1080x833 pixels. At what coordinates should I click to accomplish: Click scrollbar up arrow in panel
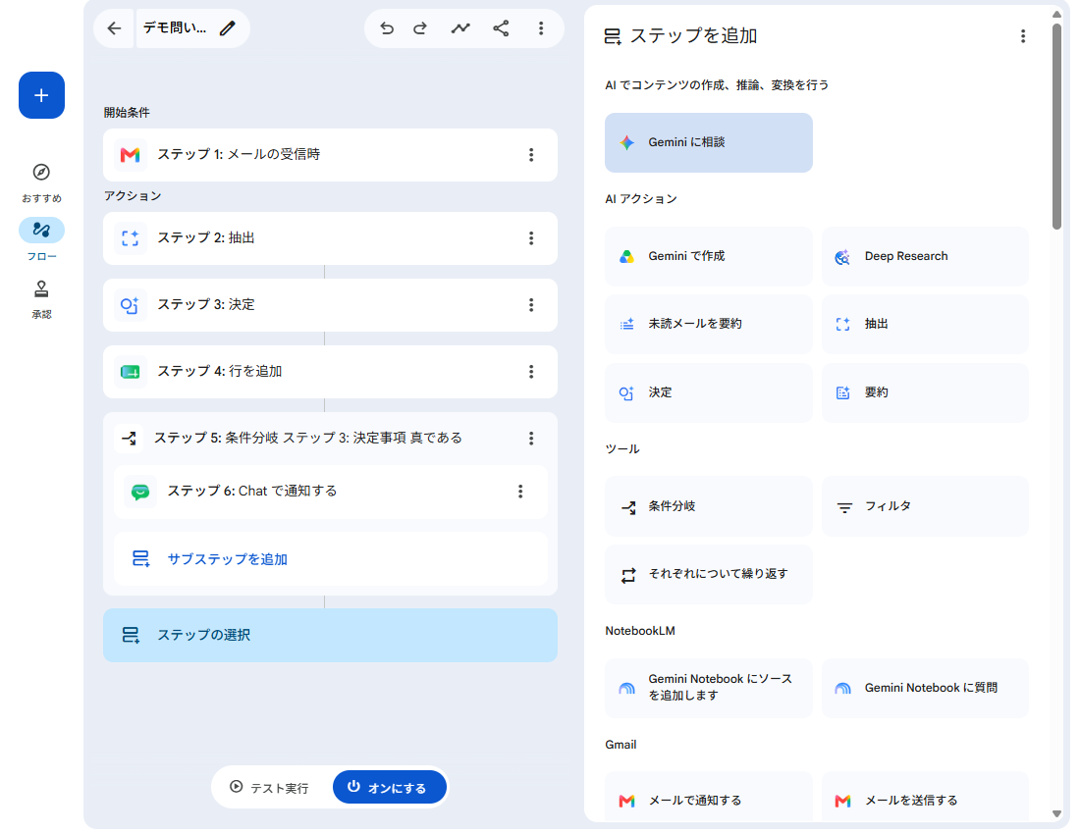tap(1056, 14)
